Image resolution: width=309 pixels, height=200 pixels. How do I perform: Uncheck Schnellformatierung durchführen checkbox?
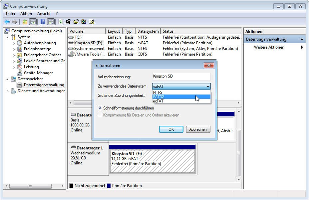coord(100,108)
